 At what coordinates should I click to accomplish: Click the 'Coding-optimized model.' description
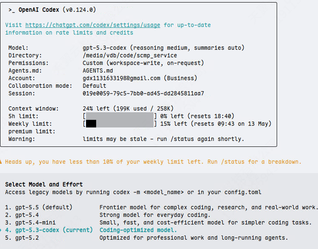point(138,230)
